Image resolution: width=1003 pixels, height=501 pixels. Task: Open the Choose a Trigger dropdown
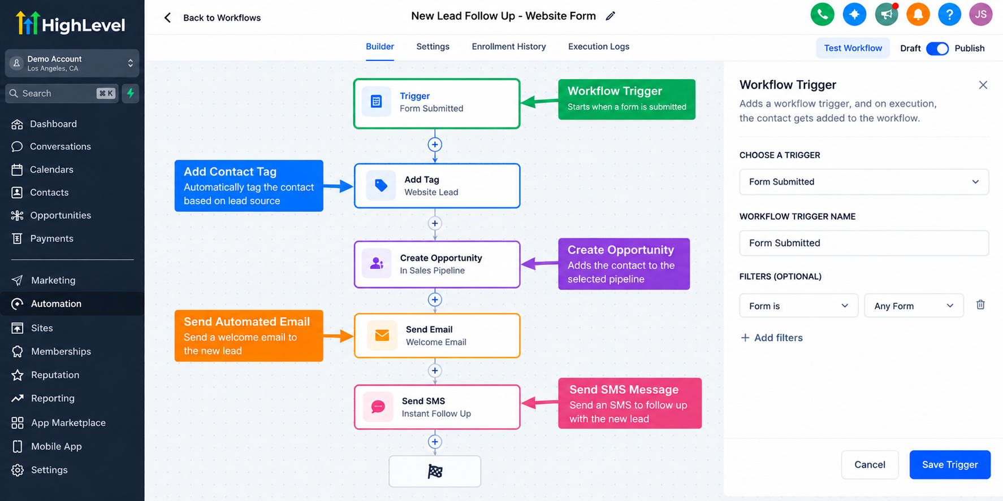[864, 182]
